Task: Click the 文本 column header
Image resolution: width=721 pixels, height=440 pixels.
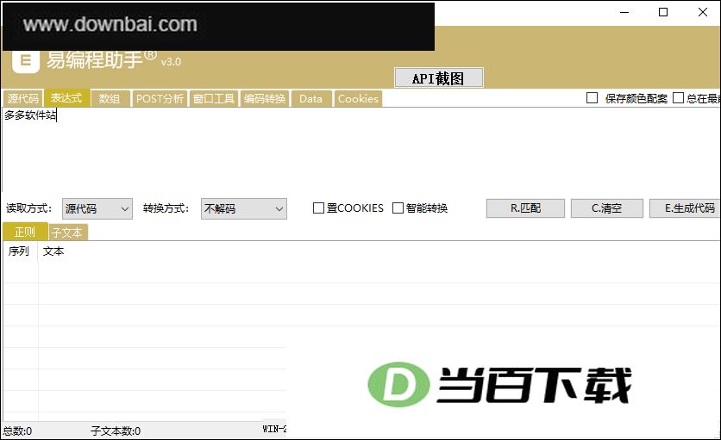Action: (x=53, y=251)
